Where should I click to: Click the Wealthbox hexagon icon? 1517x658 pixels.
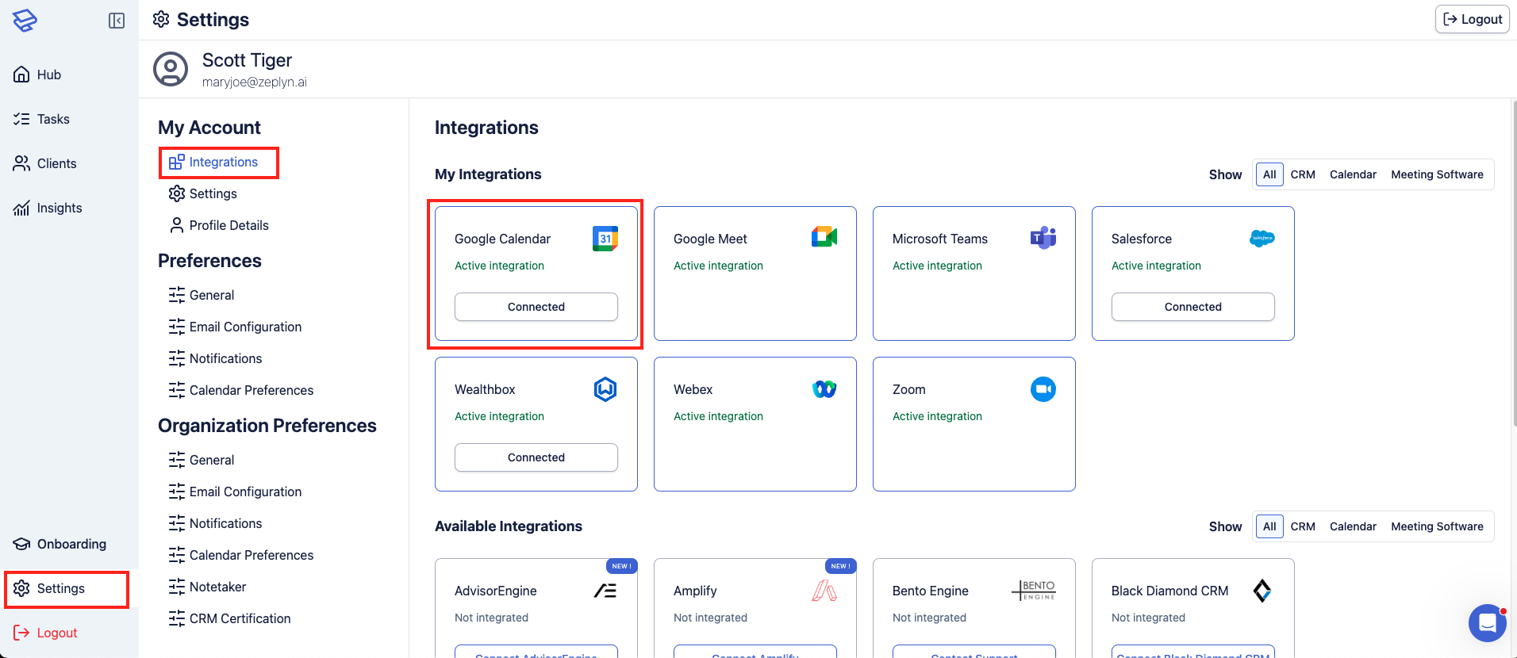point(605,389)
